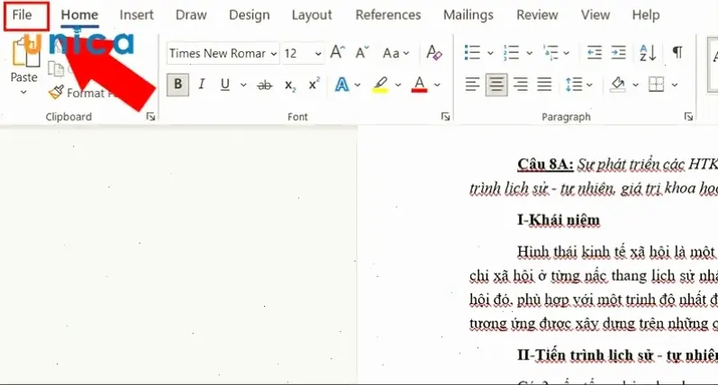
Task: Open the References tab
Action: tap(388, 15)
